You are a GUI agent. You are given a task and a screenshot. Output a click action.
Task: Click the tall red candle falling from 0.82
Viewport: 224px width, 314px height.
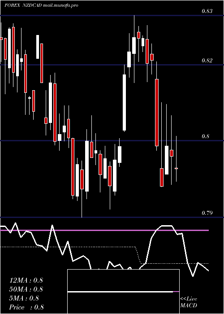tap(157, 113)
